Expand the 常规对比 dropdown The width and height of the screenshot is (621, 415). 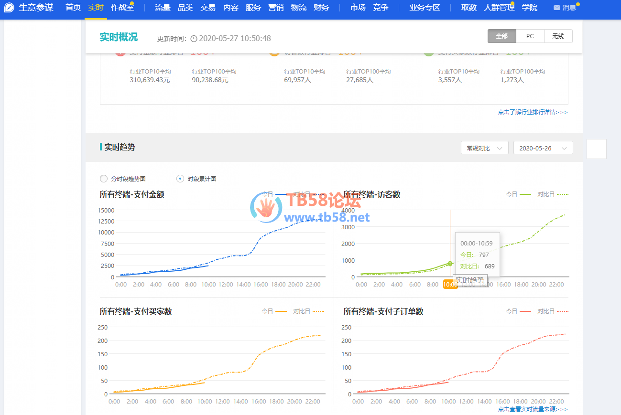tap(484, 148)
